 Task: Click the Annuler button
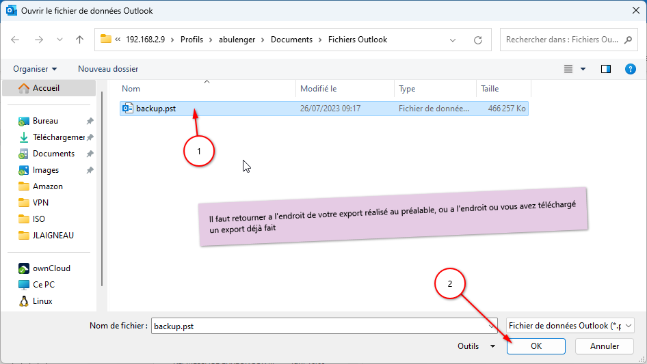point(605,346)
